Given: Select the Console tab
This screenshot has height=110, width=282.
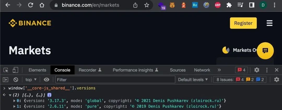Looking at the screenshot, I should coord(62,70).
